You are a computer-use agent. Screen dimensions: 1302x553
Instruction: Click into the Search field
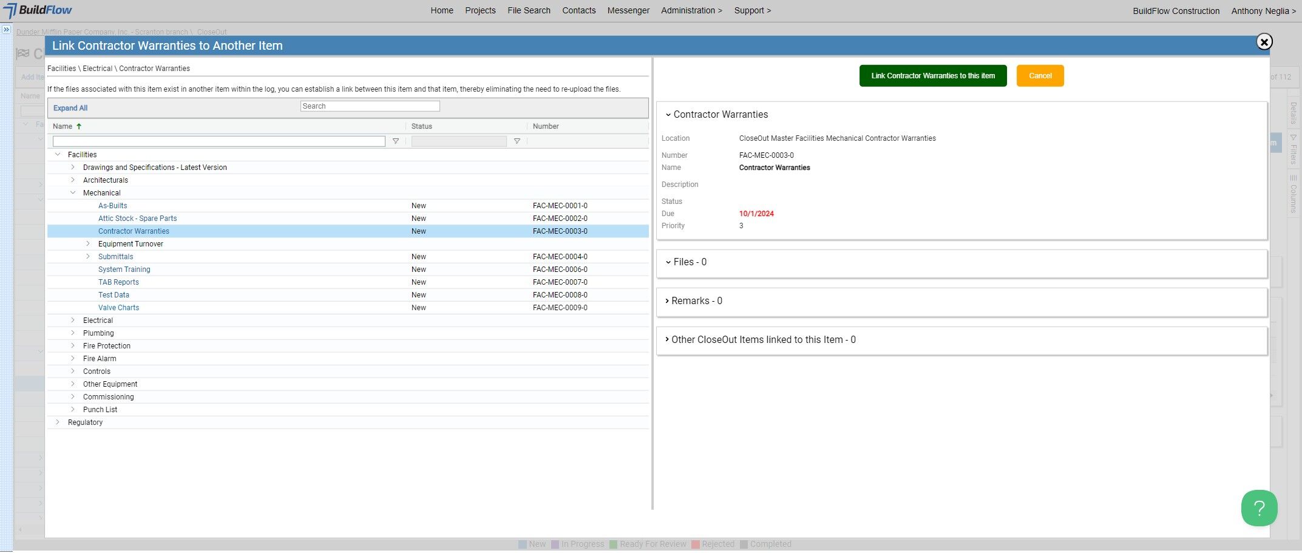point(370,106)
